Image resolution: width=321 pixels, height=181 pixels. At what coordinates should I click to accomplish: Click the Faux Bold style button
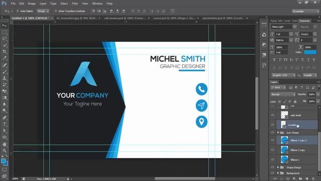[274, 60]
